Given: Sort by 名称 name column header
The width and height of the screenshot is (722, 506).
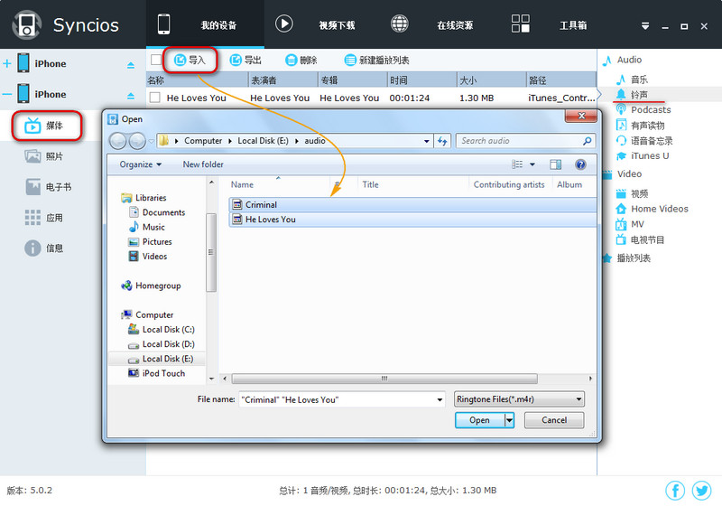Looking at the screenshot, I should point(197,80).
